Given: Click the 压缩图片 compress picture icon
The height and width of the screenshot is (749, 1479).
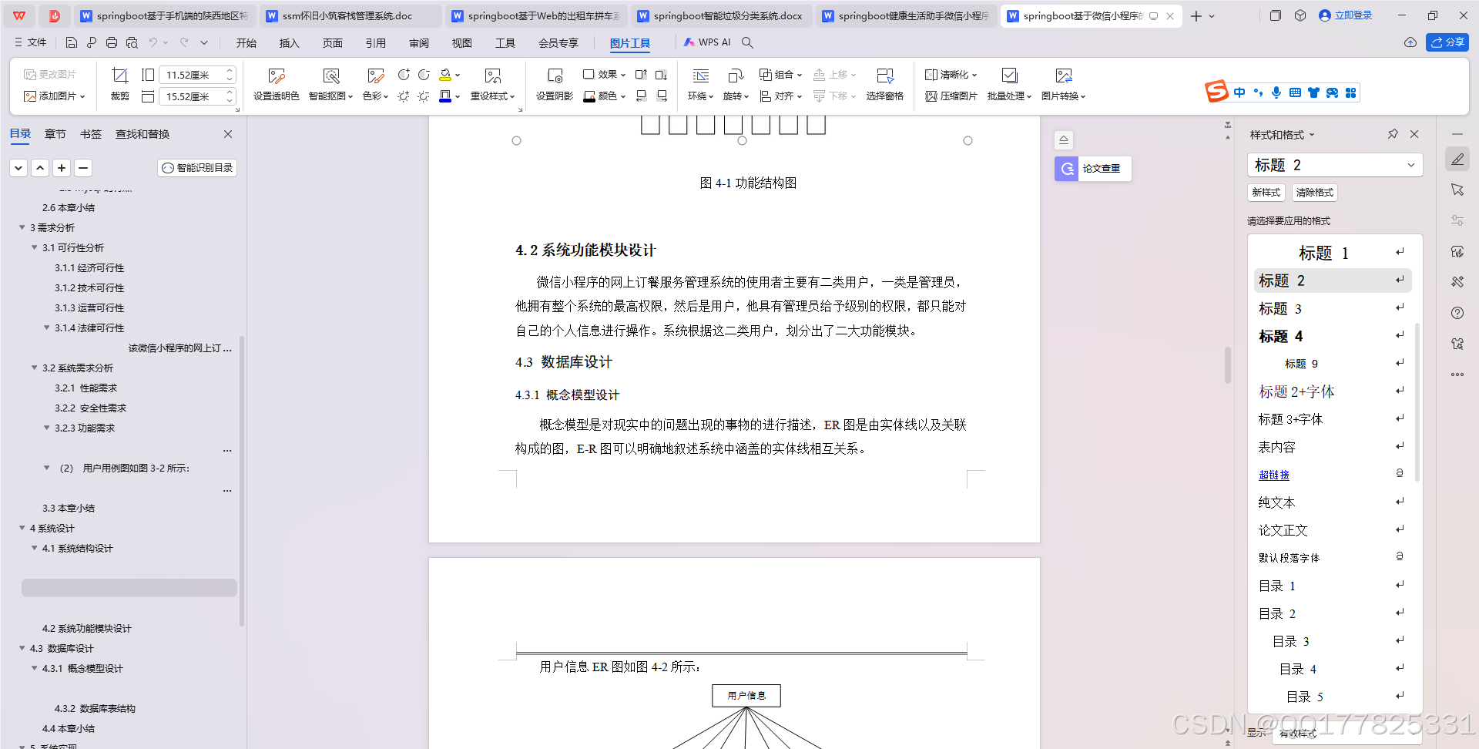Looking at the screenshot, I should 951,96.
